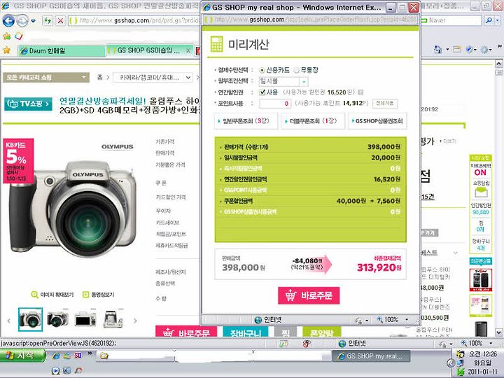Click the pink 바로주문 button in popup
This screenshot has height=378, width=504.
(x=309, y=295)
